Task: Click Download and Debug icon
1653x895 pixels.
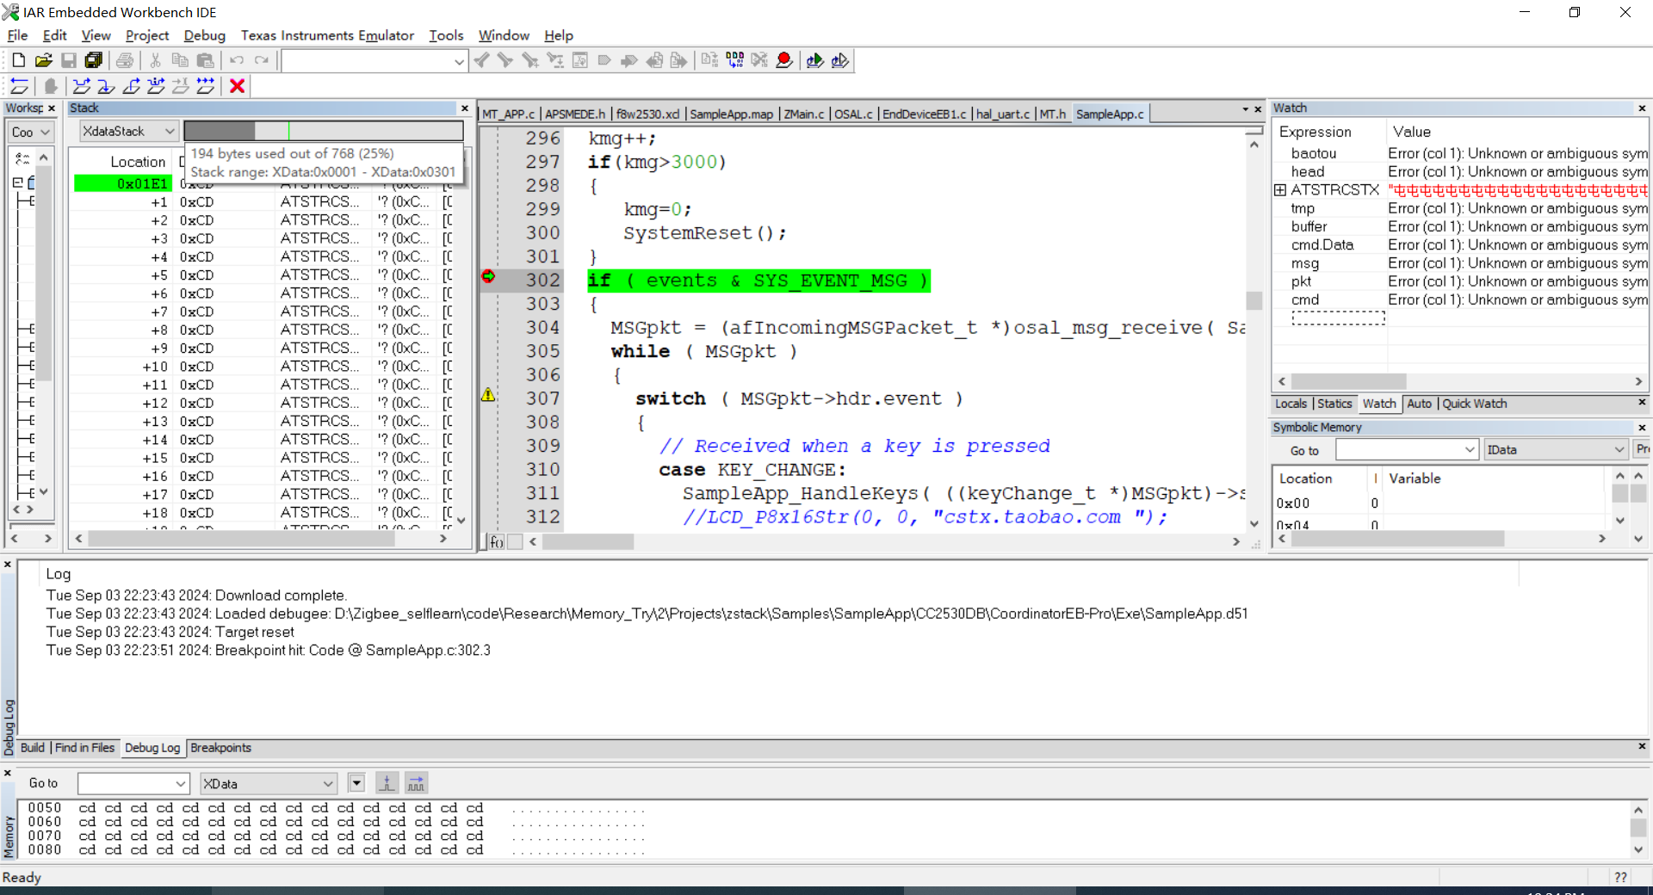Action: (814, 60)
